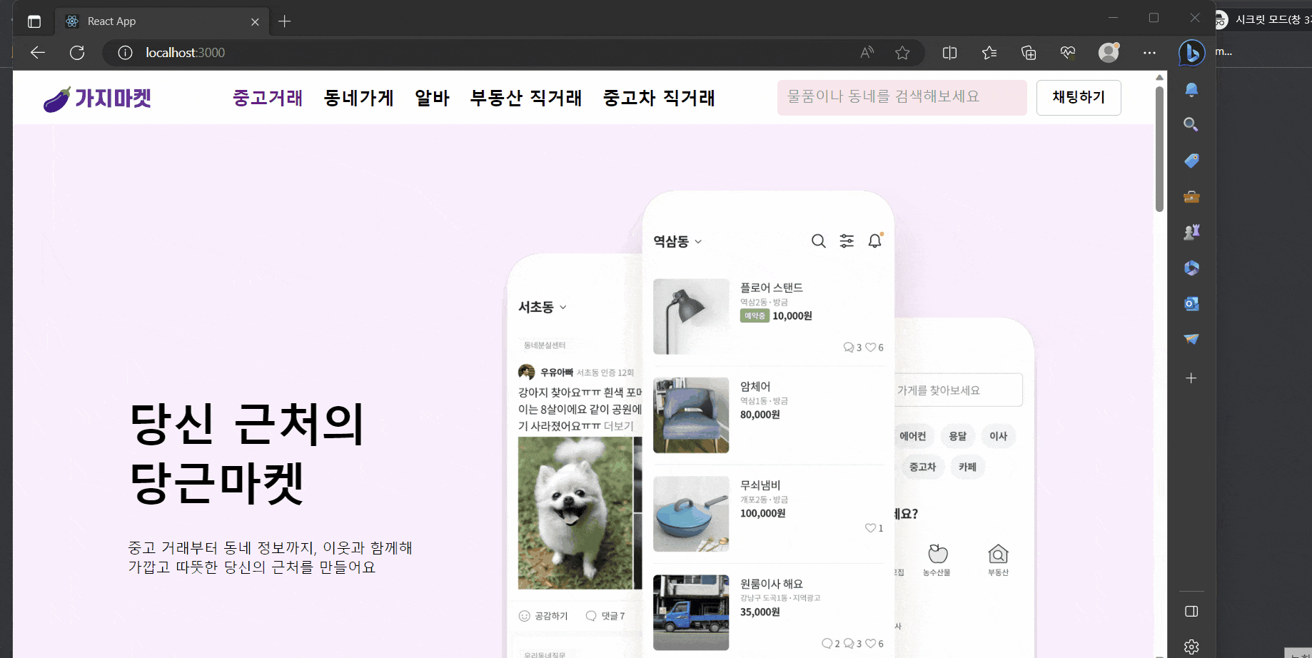Click the 중고 거래부터 동네 정보까지 subtitle text
The height and width of the screenshot is (658, 1312).
(x=270, y=557)
